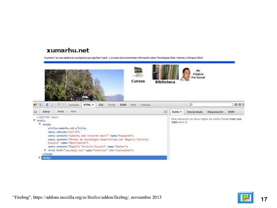Go back with the blue left arrow
The image size is (277, 208).
click(47, 105)
